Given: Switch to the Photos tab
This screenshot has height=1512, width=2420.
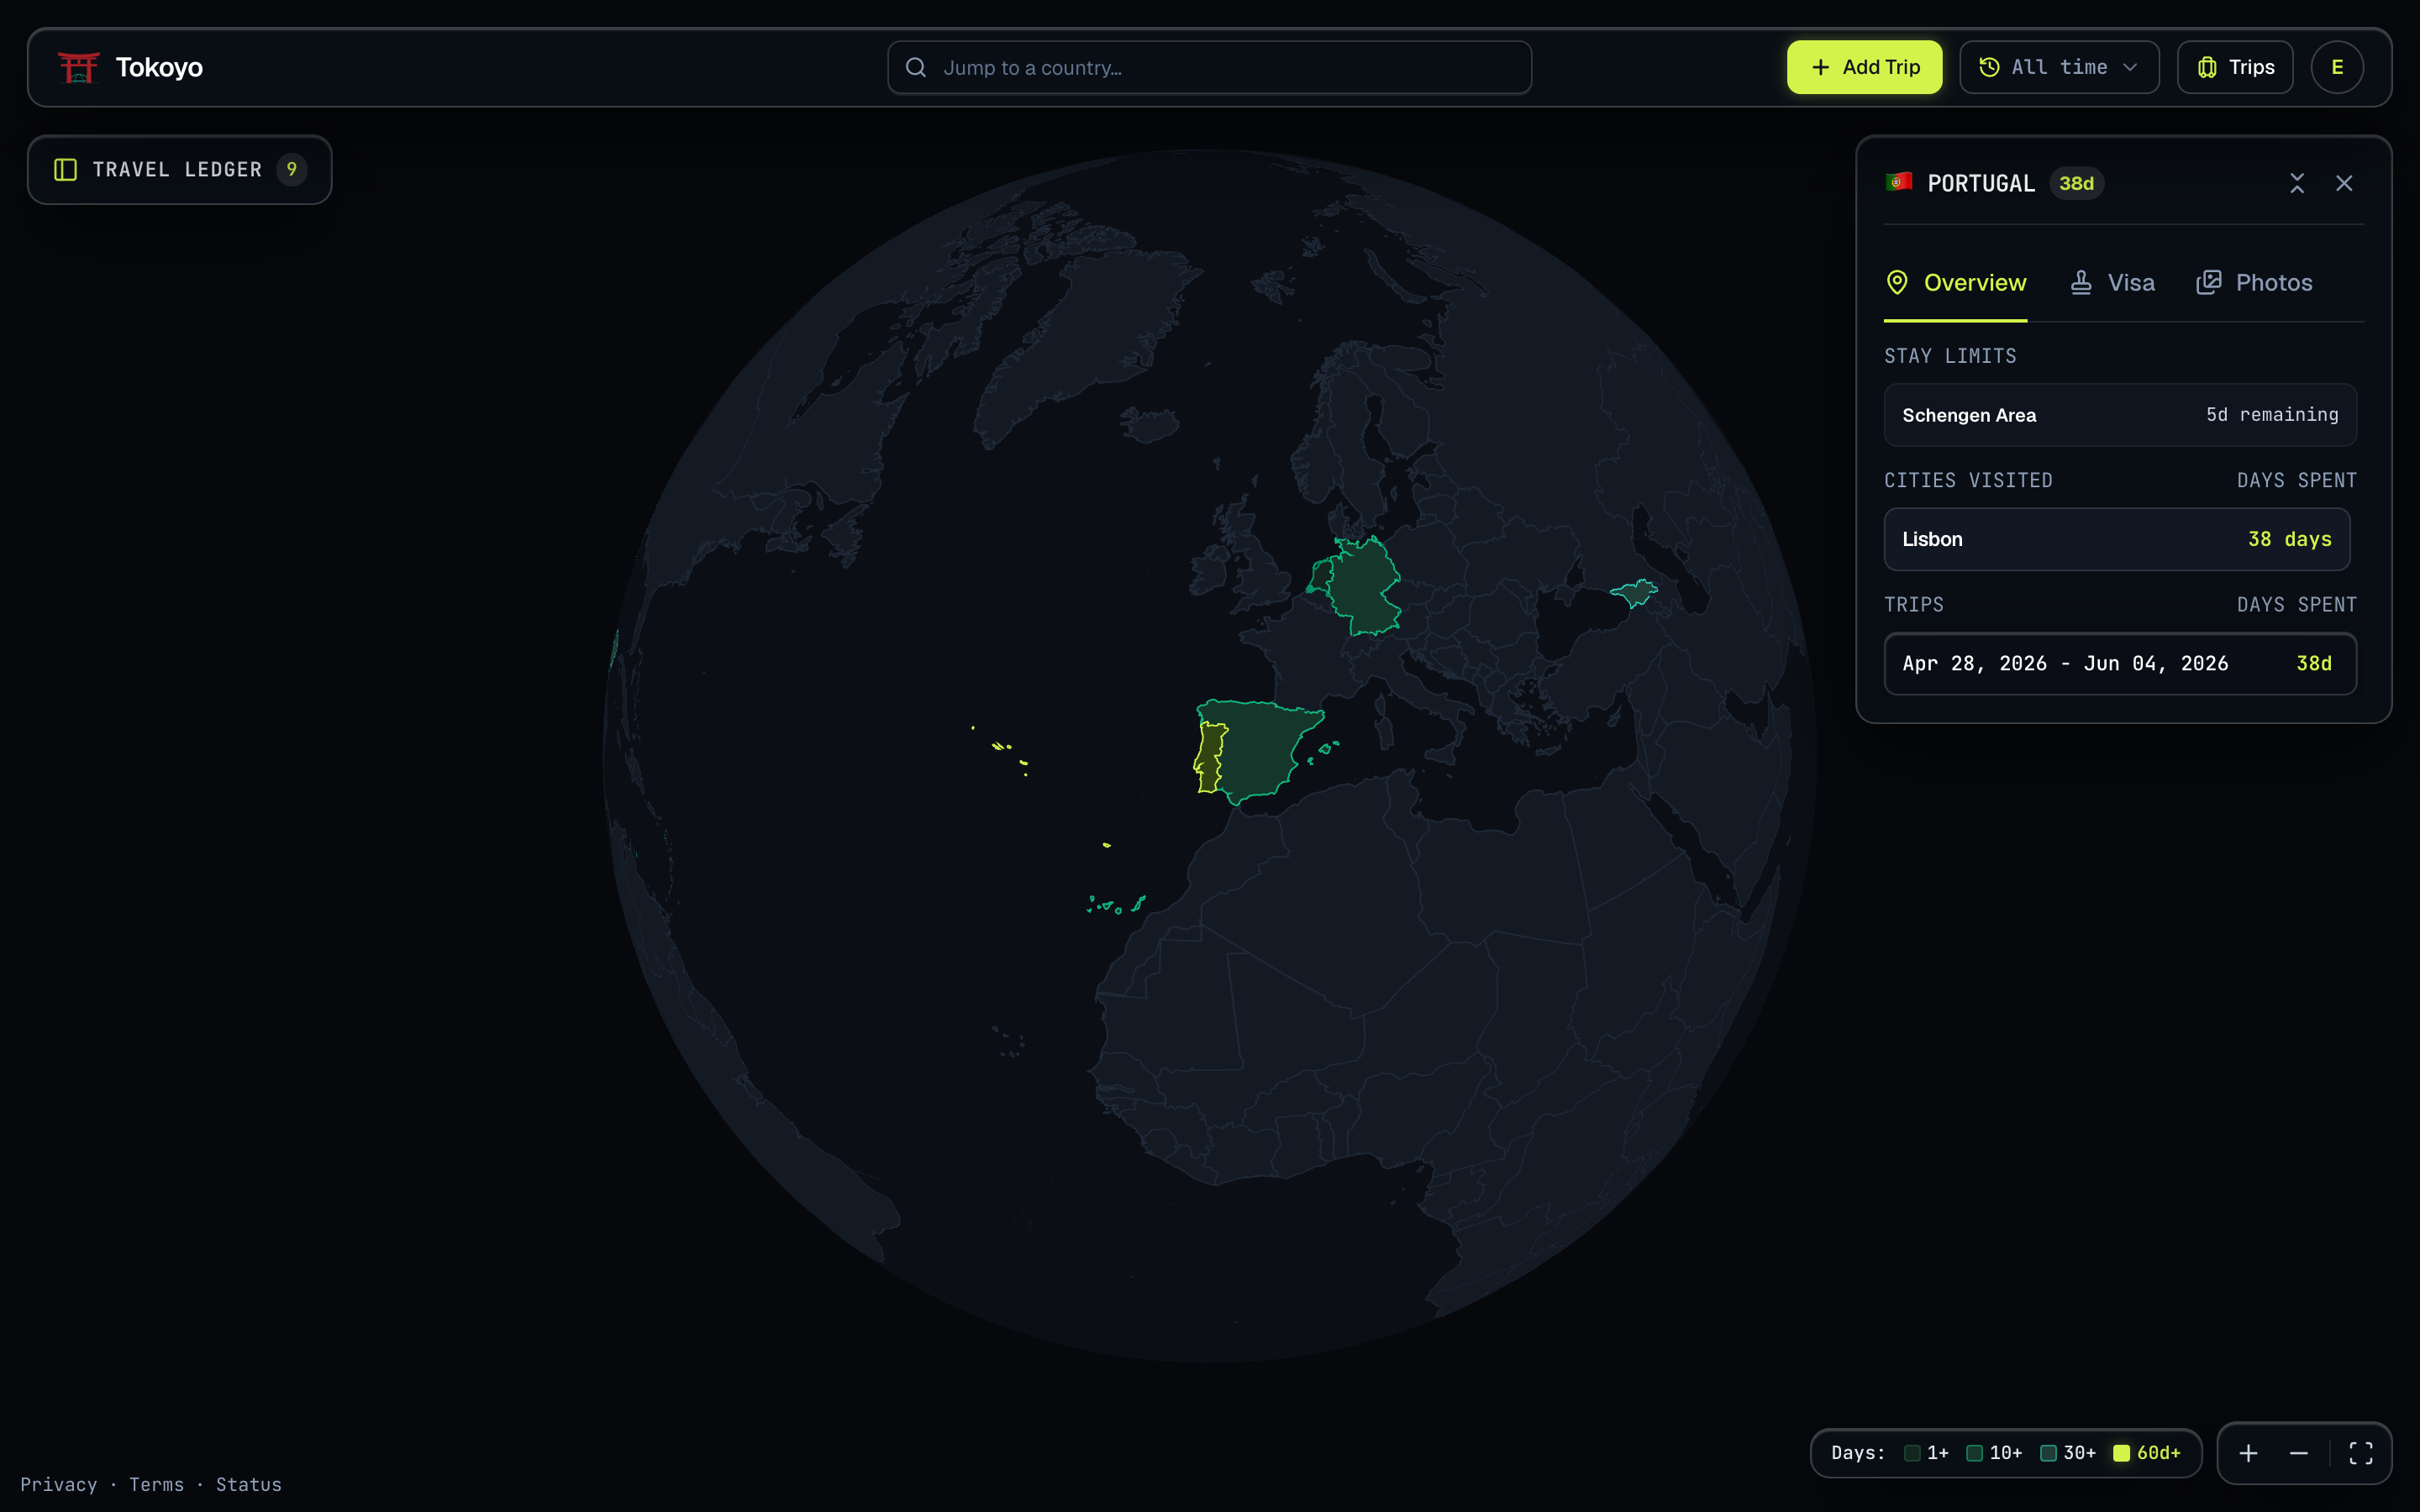Looking at the screenshot, I should [x=2254, y=283].
